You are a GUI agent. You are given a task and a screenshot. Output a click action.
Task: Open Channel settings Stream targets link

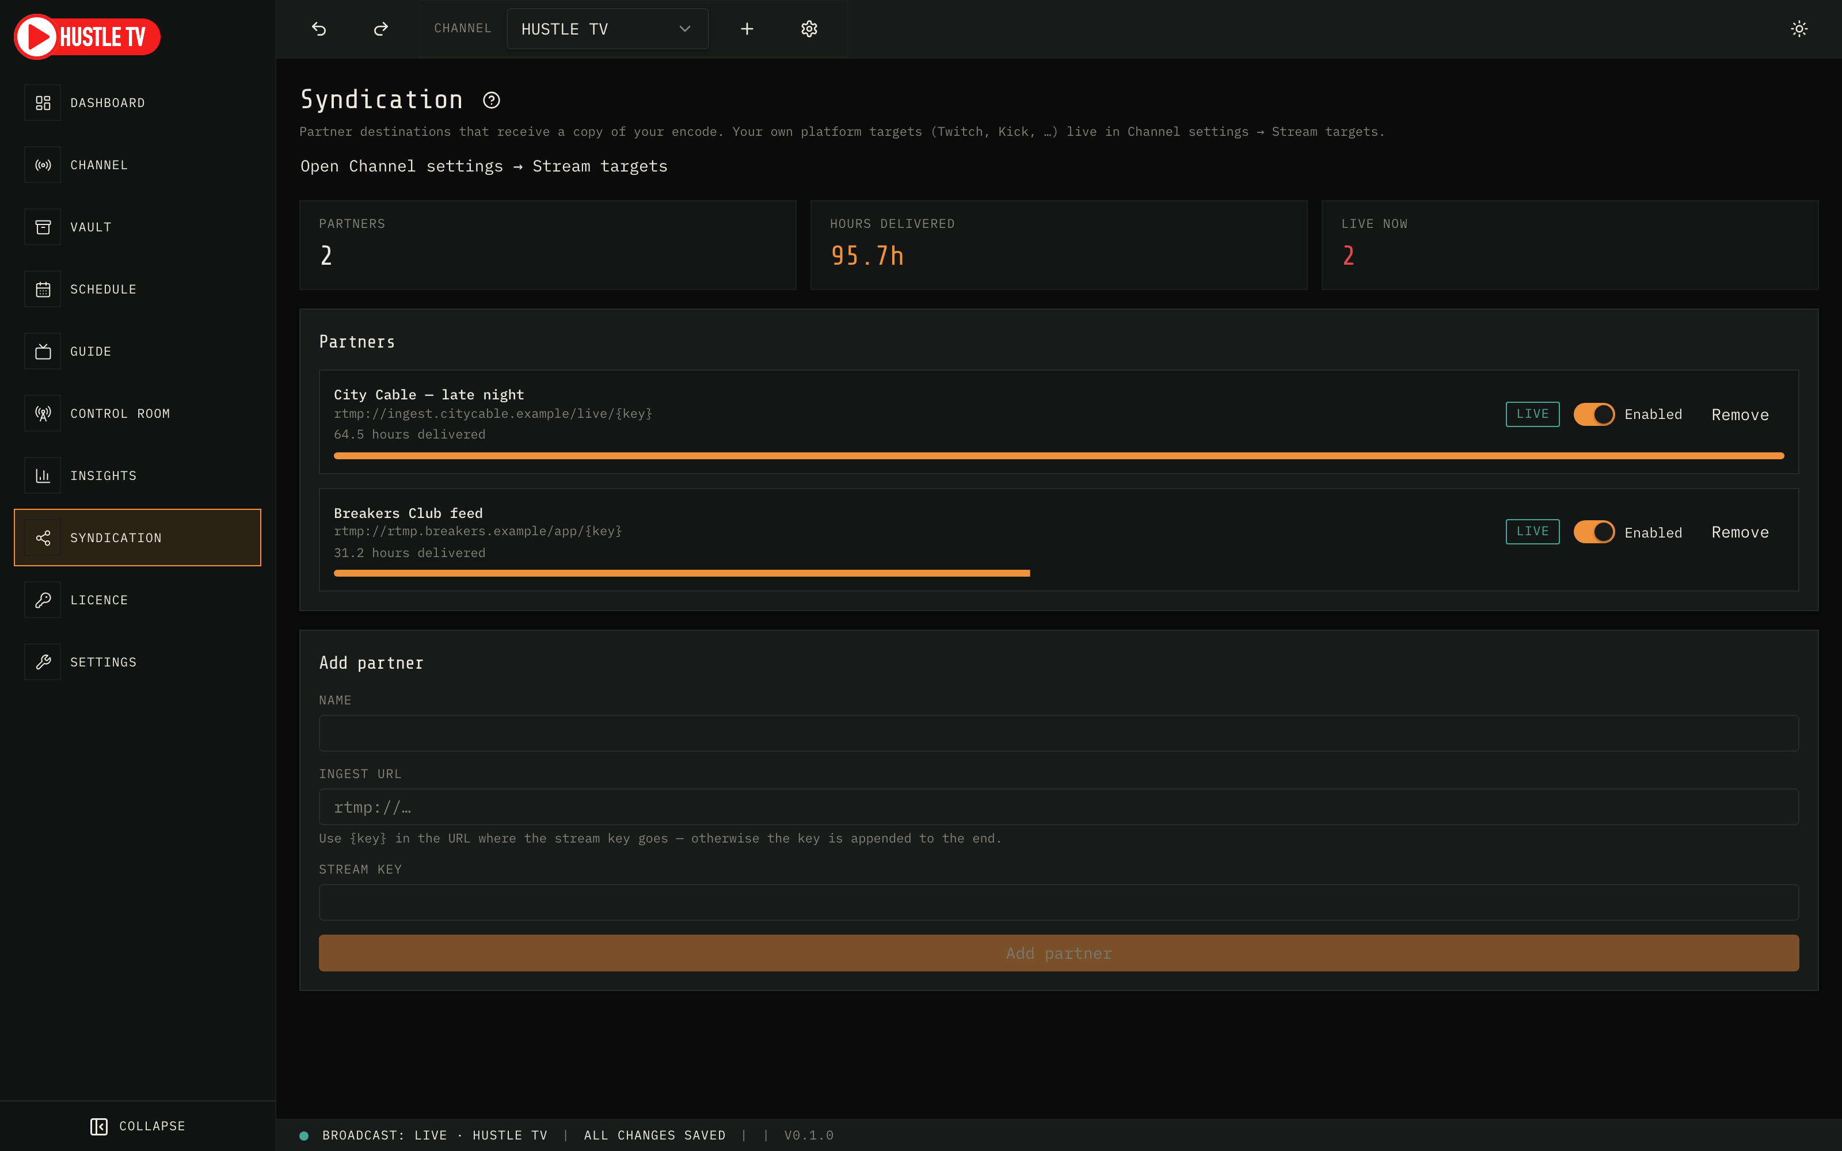click(484, 166)
